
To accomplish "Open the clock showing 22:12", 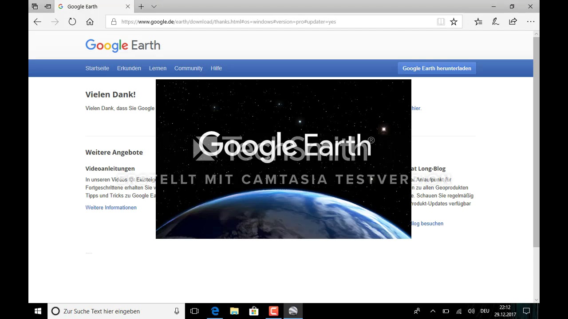I will pos(505,311).
